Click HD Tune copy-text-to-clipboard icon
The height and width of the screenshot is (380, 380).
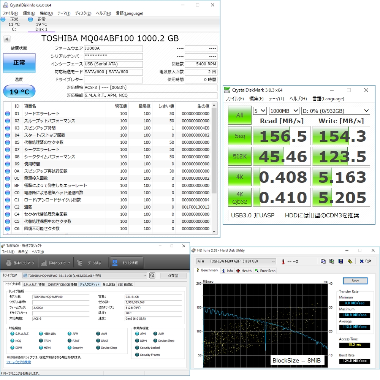click(x=323, y=261)
